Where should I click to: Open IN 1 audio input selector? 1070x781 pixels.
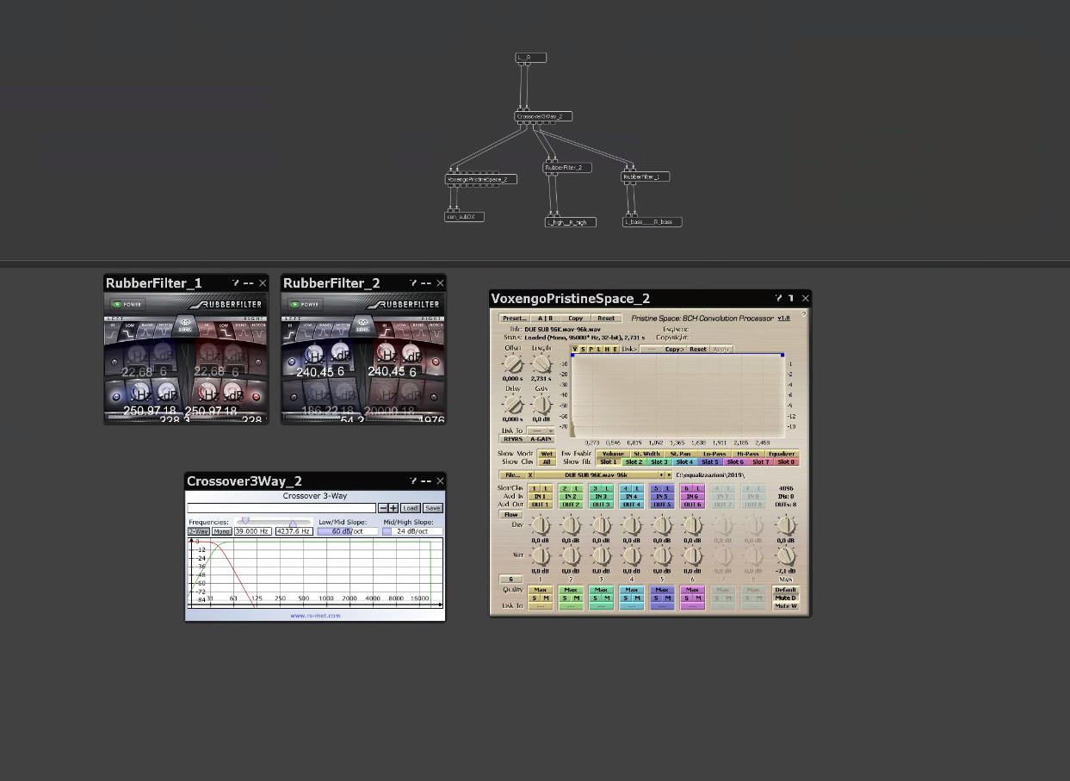(541, 497)
